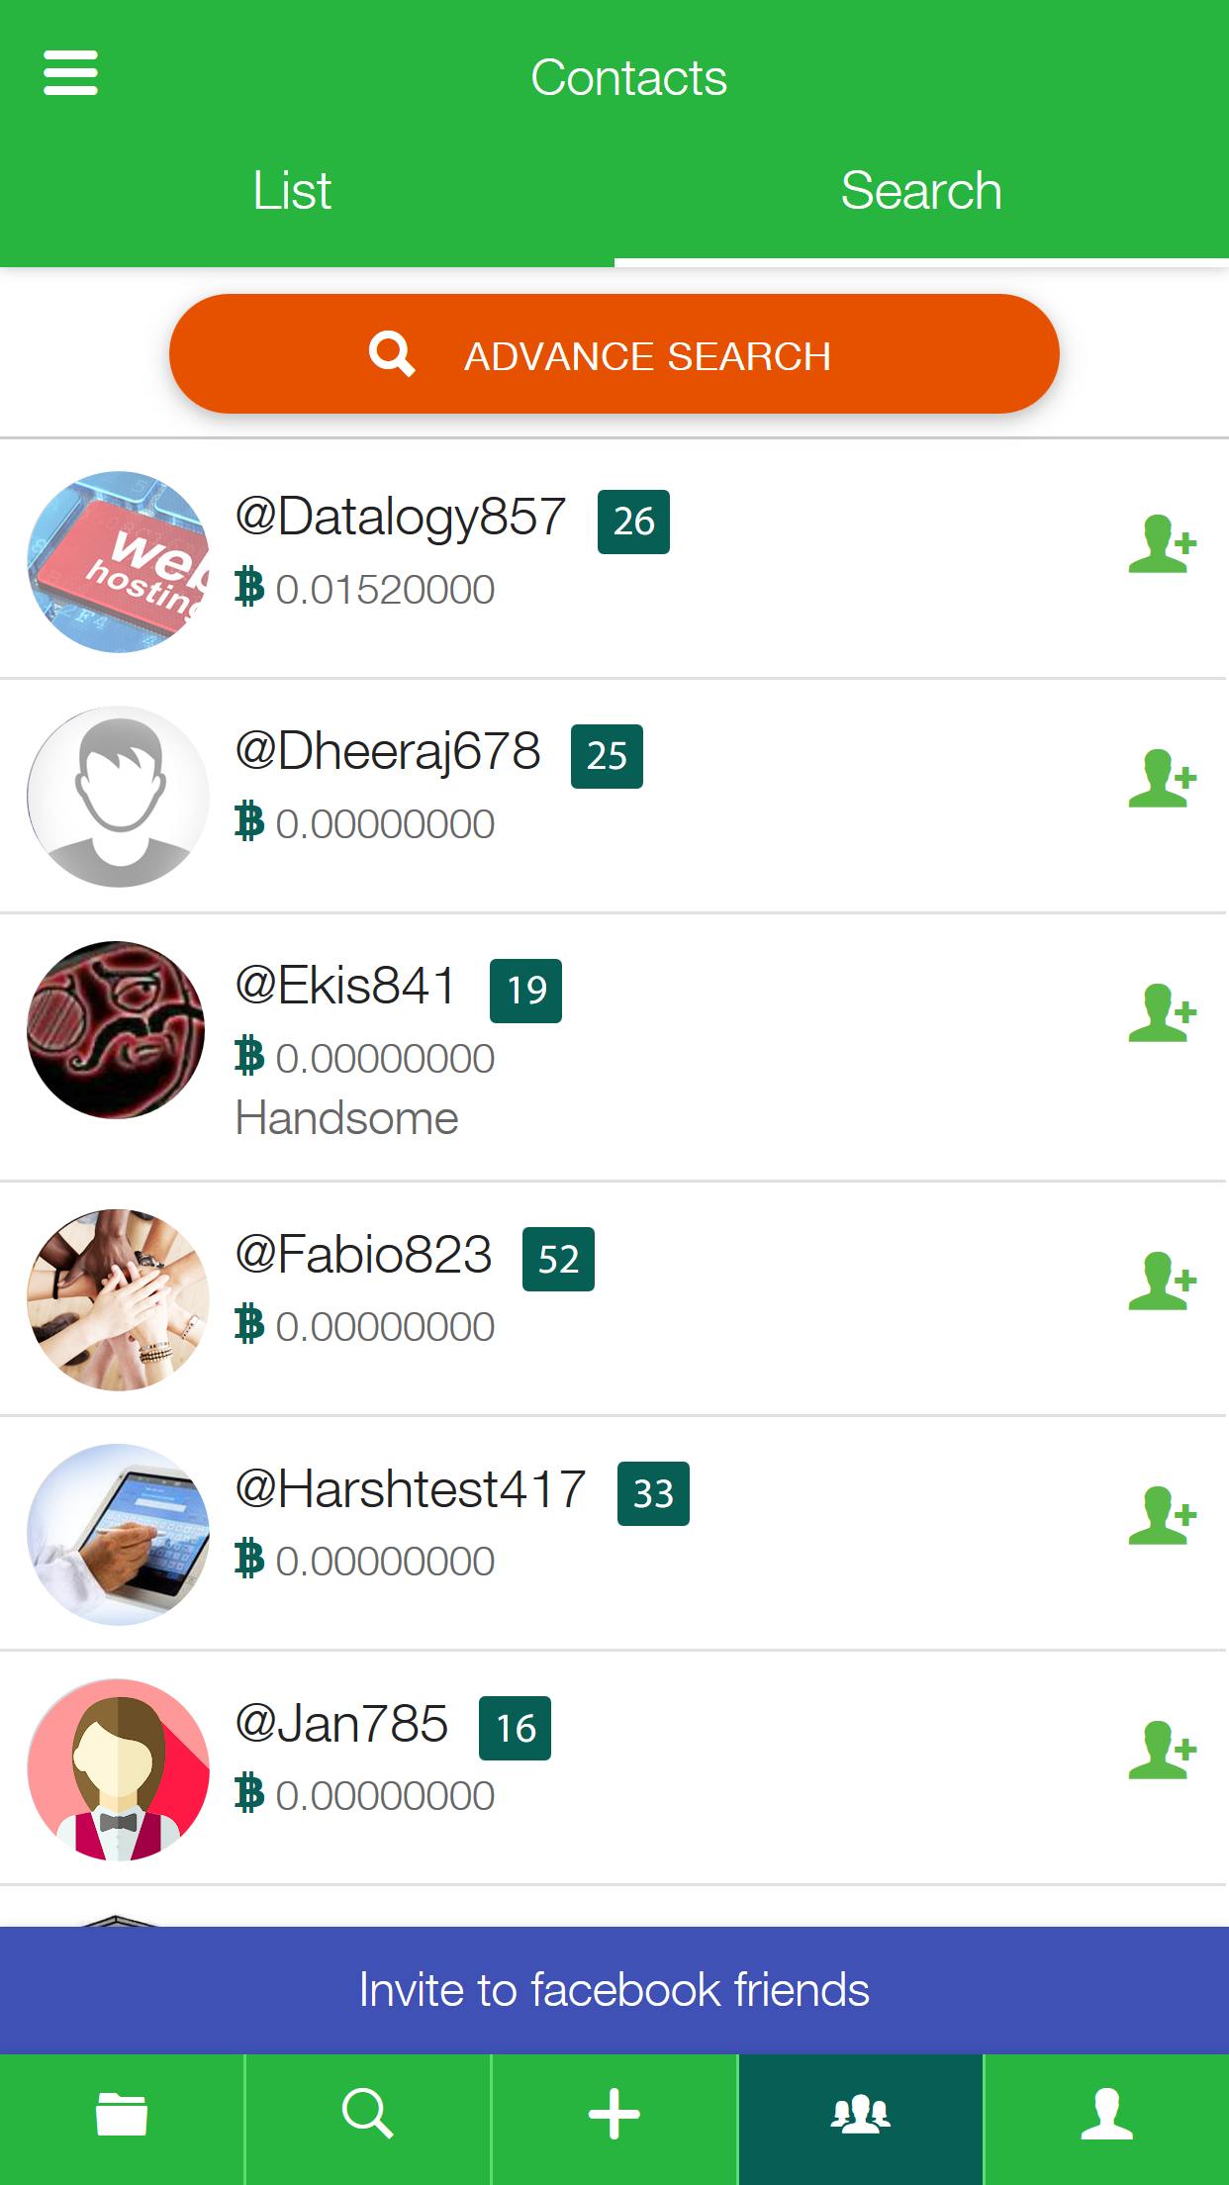
Task: Add Ekis841 as a contact
Action: tap(1163, 1013)
